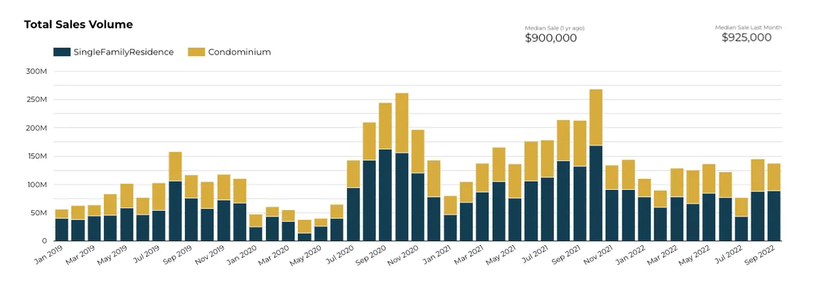Select Sep 2022 Condominium gold bar segment
Screen dimensions: 831x293
tap(774, 178)
